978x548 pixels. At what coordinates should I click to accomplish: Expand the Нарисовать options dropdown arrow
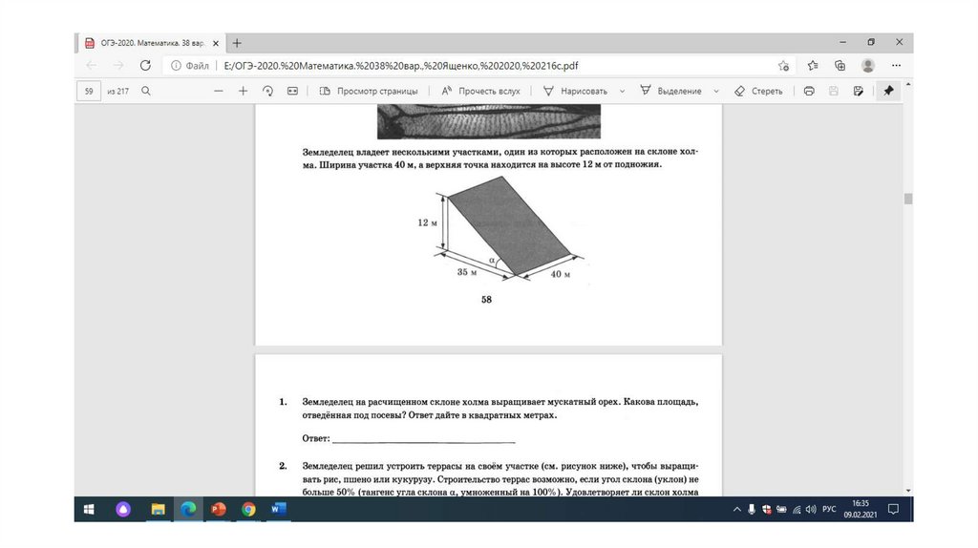point(622,91)
